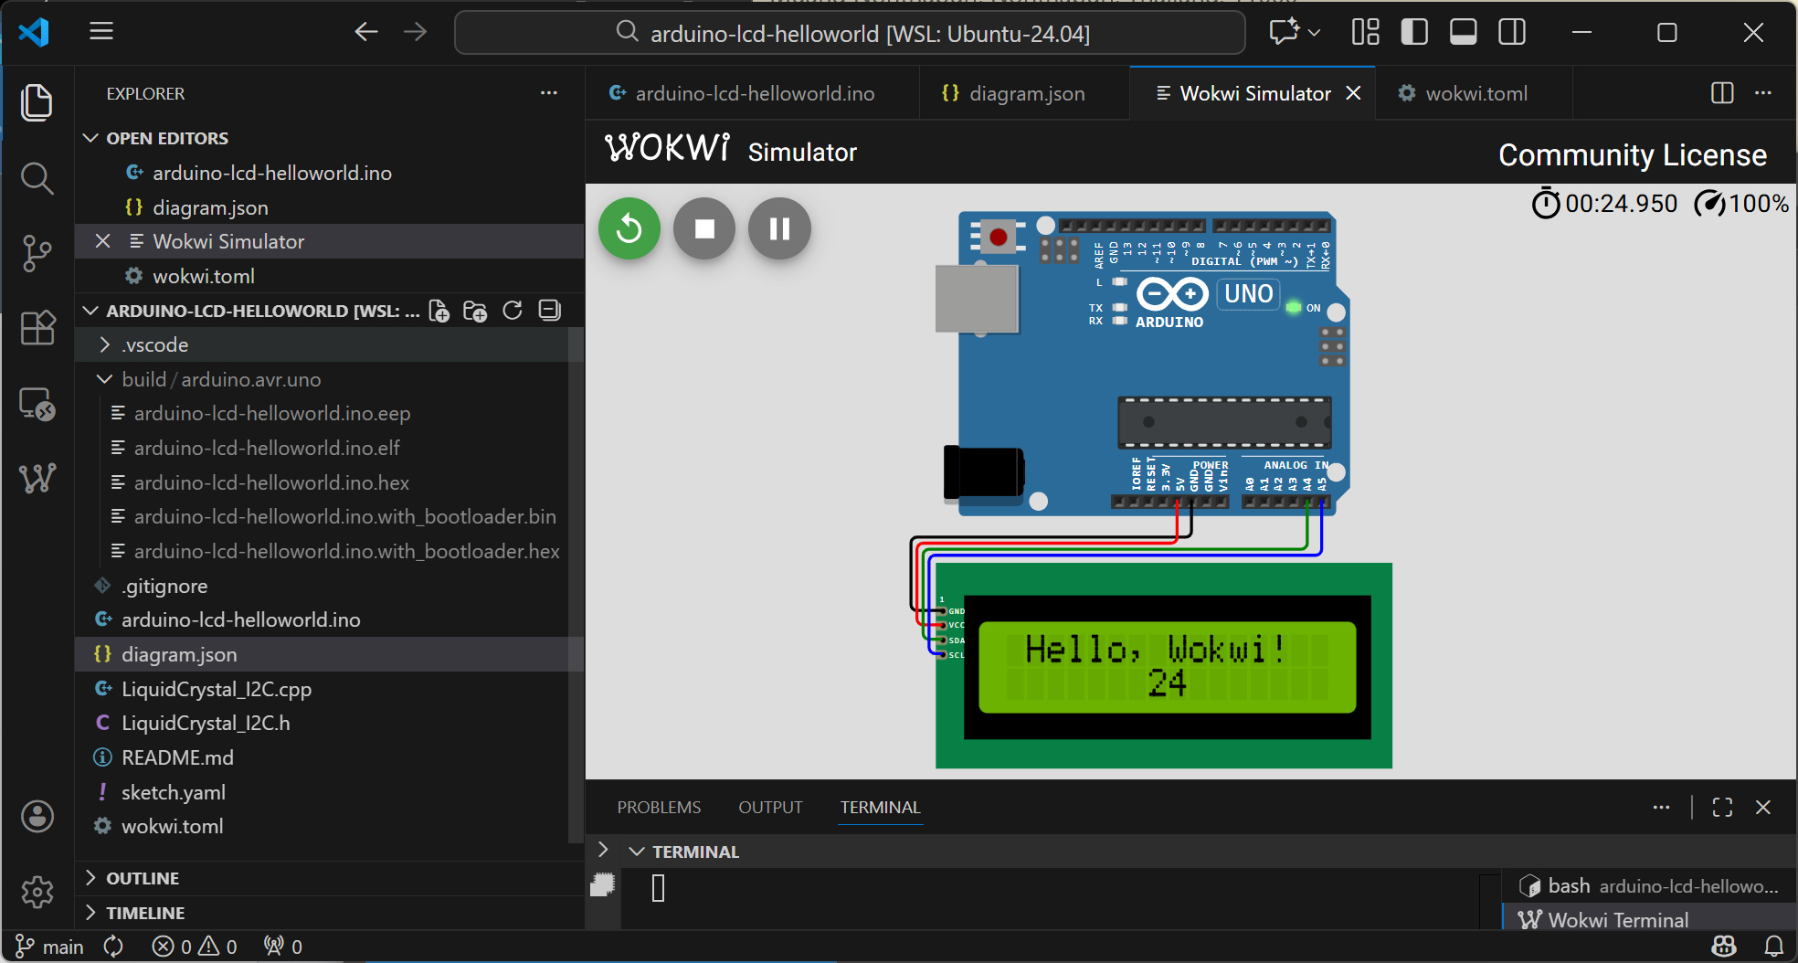Restart the Wokwi simulation

click(x=629, y=228)
